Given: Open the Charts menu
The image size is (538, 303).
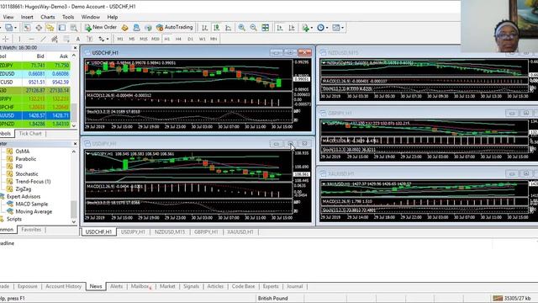Looking at the screenshot, I should 48,17.
